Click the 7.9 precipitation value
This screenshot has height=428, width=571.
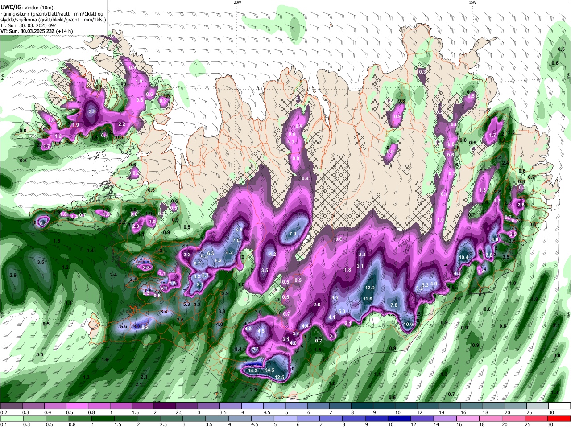pos(293,234)
